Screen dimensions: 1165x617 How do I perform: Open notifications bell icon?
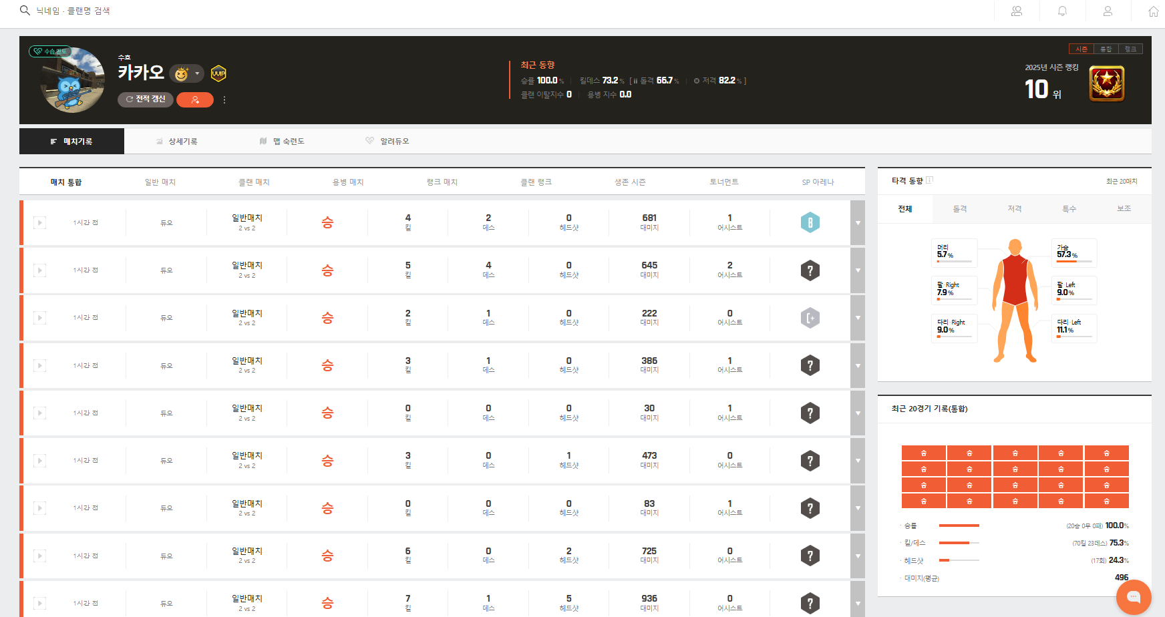(x=1062, y=11)
